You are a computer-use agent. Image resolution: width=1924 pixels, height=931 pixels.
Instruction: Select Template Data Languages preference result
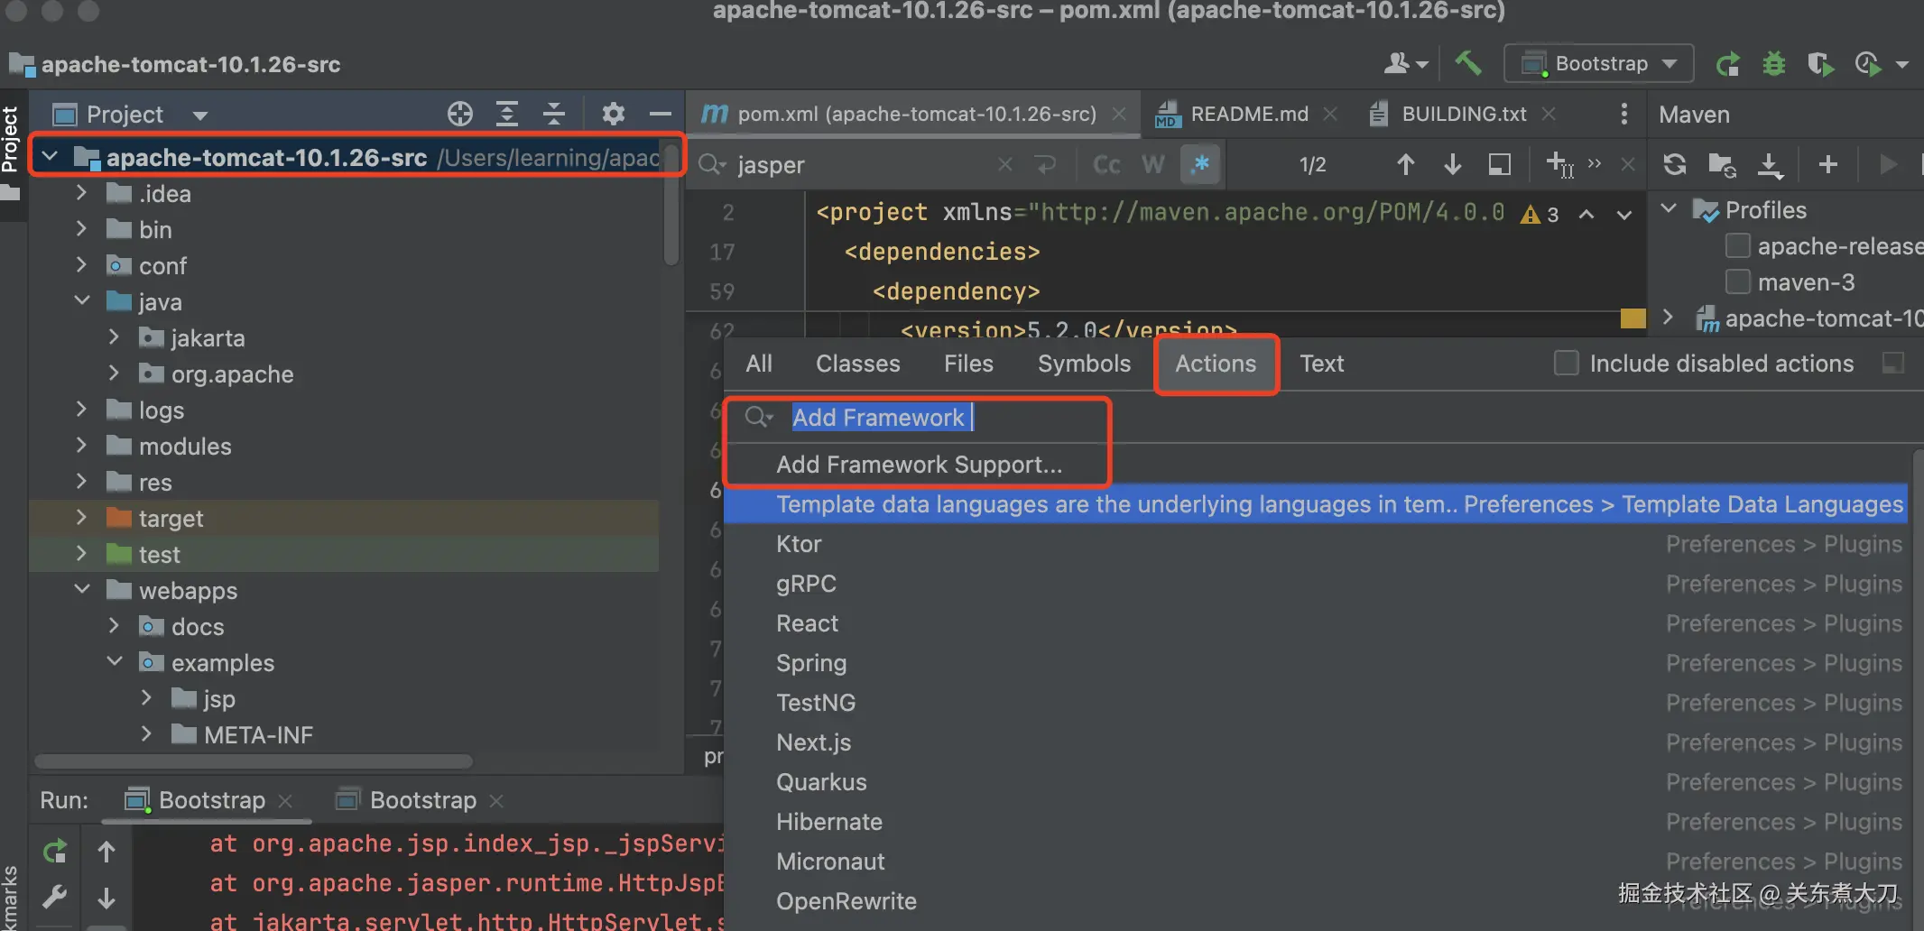tap(1315, 504)
